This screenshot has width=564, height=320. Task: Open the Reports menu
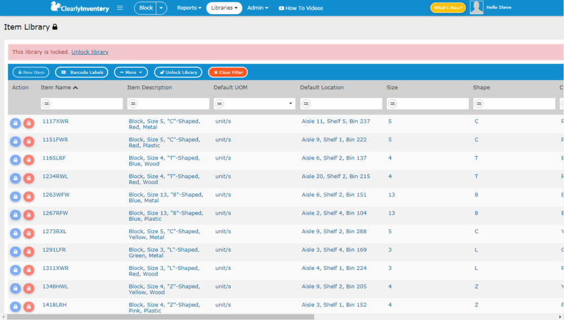pos(189,8)
